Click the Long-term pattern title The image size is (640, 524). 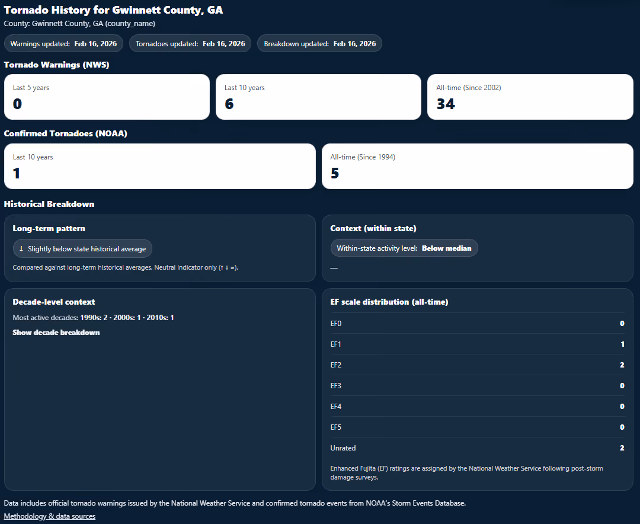point(49,229)
